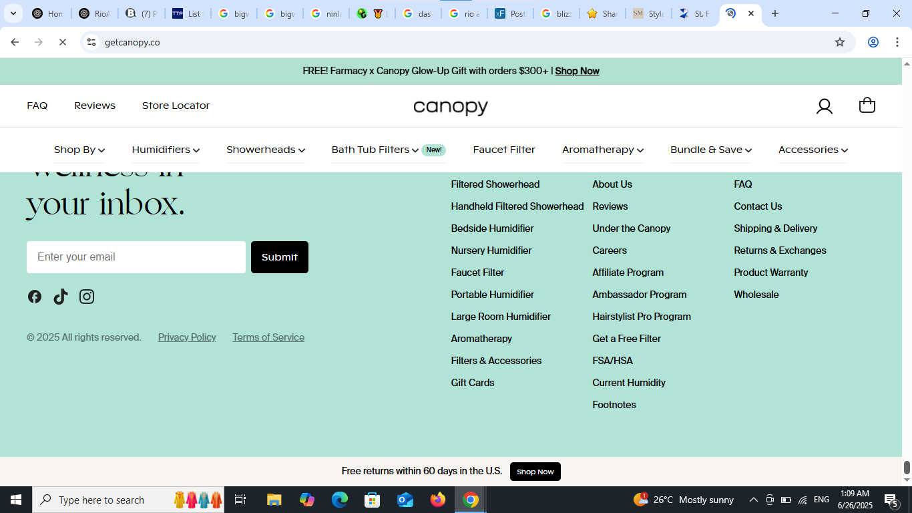Switch to the Style browser tab
Image resolution: width=912 pixels, height=513 pixels.
(x=648, y=13)
